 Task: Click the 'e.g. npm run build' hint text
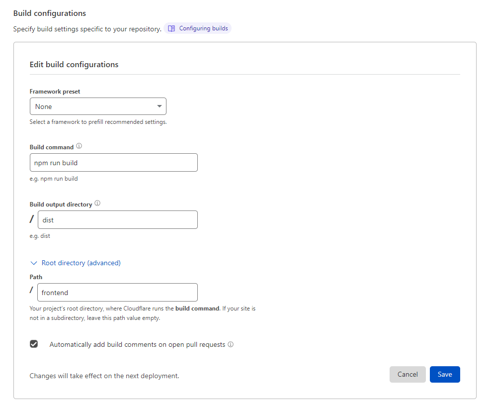tap(54, 179)
